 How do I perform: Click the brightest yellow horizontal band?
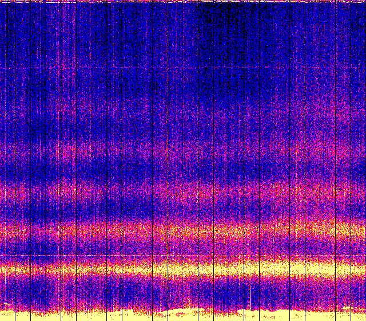pos(183,268)
